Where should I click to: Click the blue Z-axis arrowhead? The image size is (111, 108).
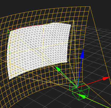pos(82,54)
